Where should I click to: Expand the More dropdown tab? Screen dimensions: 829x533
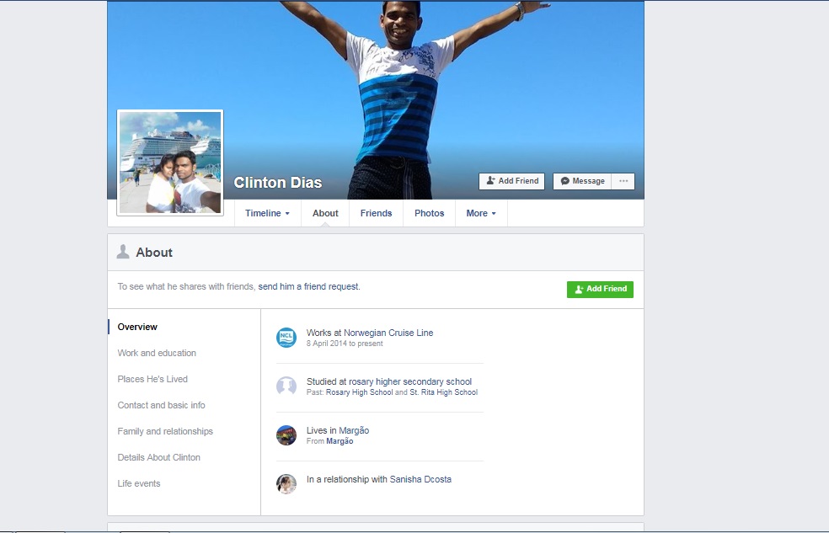click(x=481, y=213)
